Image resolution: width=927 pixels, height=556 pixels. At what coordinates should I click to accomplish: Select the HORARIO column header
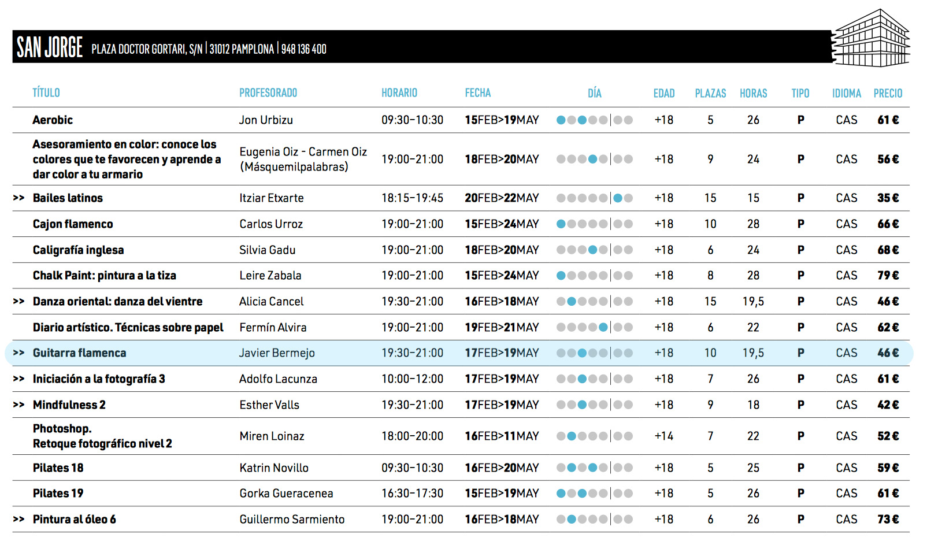[399, 93]
